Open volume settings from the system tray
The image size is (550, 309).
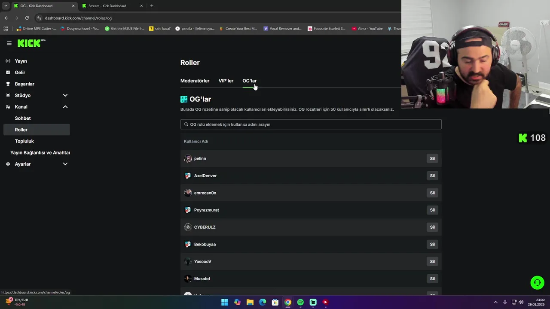tap(521, 302)
